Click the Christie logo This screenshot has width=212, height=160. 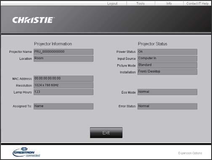33,20
